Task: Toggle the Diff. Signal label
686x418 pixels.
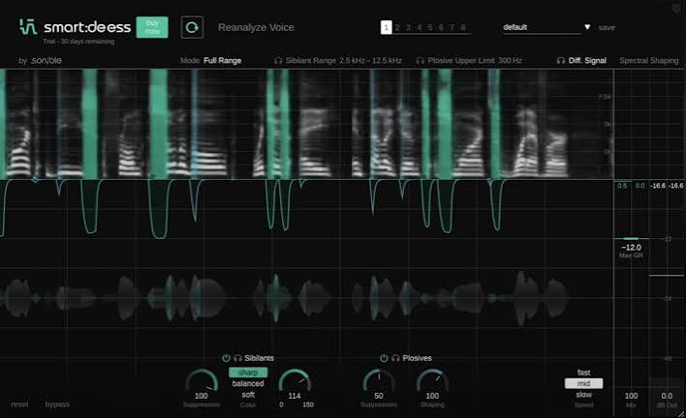Action: point(587,60)
